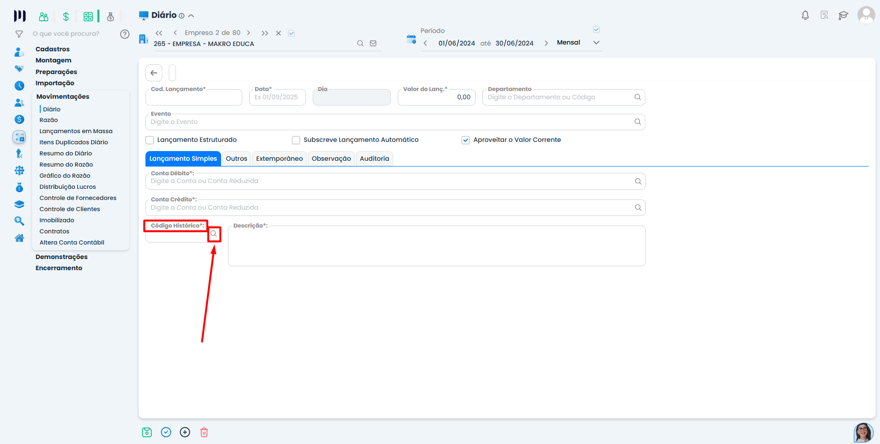Go to Controle de Fornecedores
Screen dimensions: 880x444
[78, 198]
